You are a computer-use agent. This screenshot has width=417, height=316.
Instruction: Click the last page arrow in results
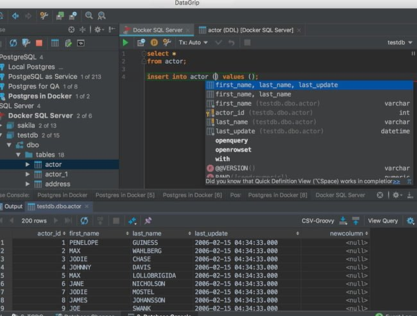[68, 220]
